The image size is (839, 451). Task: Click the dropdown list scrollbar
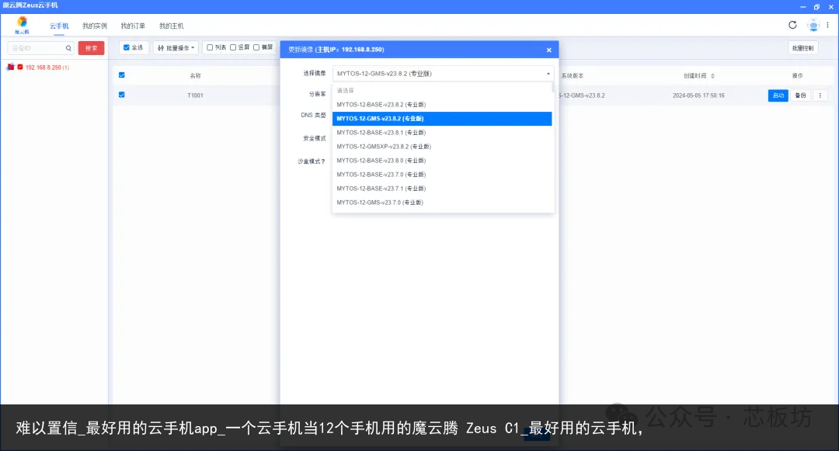click(x=553, y=88)
